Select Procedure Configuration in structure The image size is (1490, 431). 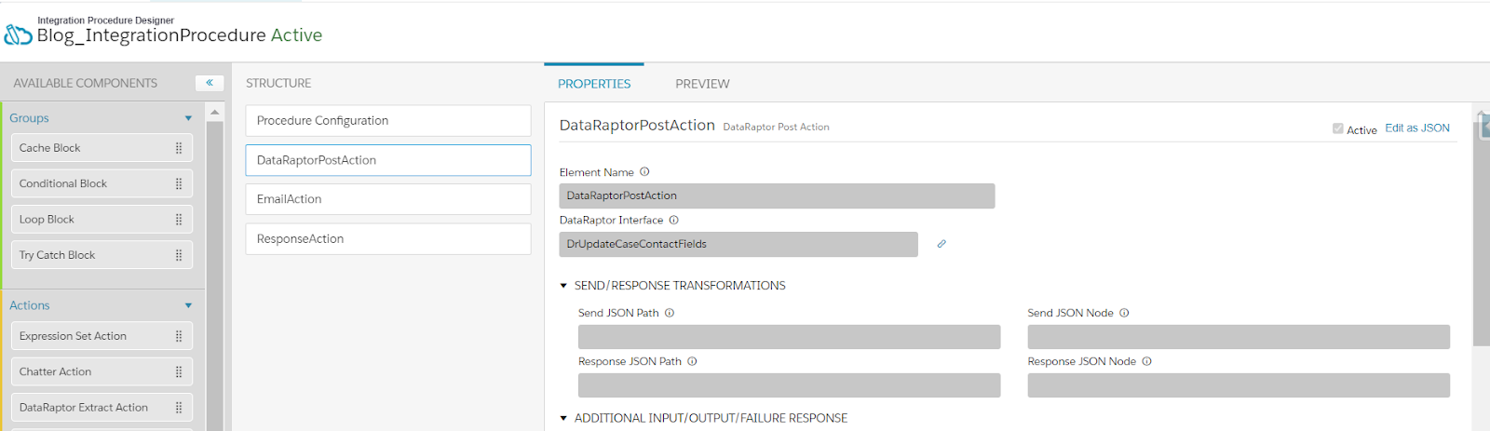(x=388, y=121)
